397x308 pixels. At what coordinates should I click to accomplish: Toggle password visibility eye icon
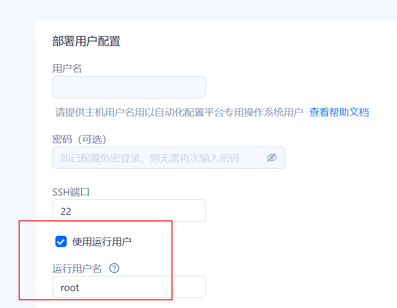click(x=272, y=158)
